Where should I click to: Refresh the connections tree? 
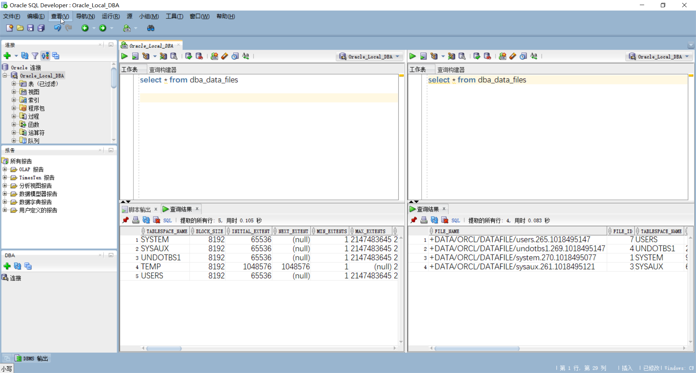[25, 56]
